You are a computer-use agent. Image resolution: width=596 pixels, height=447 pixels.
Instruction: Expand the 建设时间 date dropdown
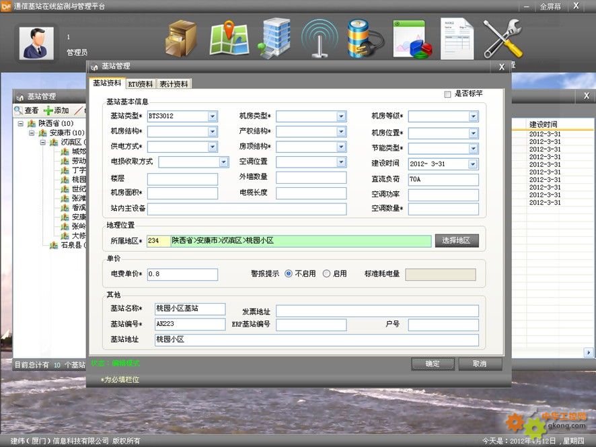click(472, 164)
